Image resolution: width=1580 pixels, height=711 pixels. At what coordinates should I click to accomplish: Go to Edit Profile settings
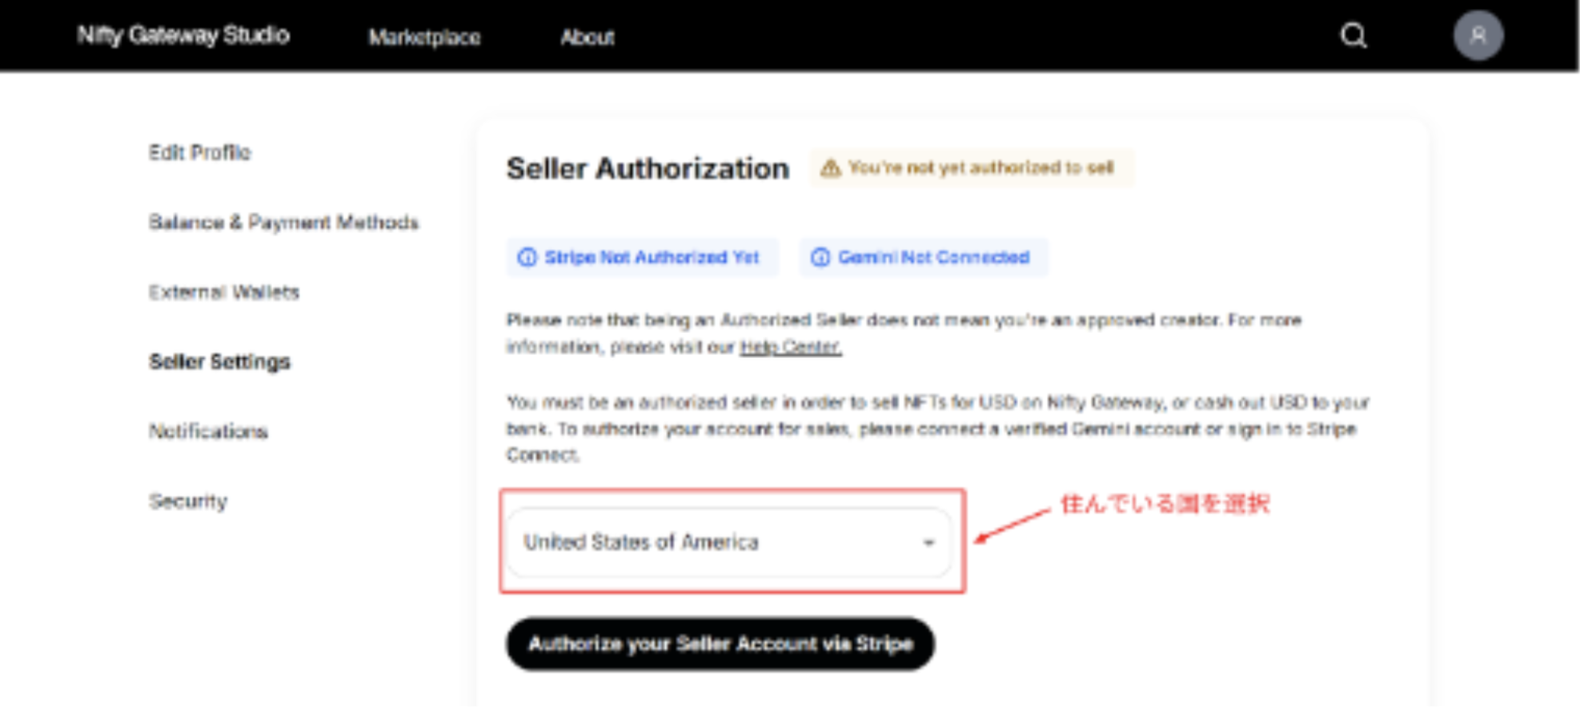coord(200,153)
